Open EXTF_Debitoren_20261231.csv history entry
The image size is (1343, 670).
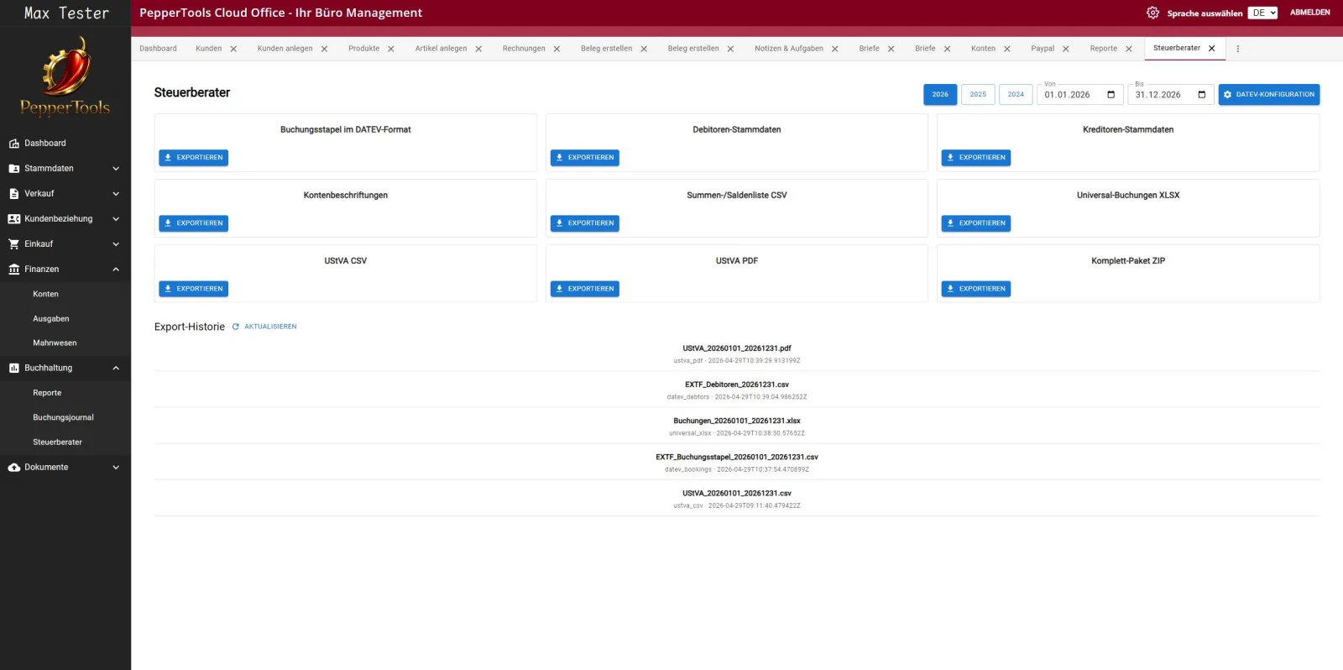[x=737, y=390]
